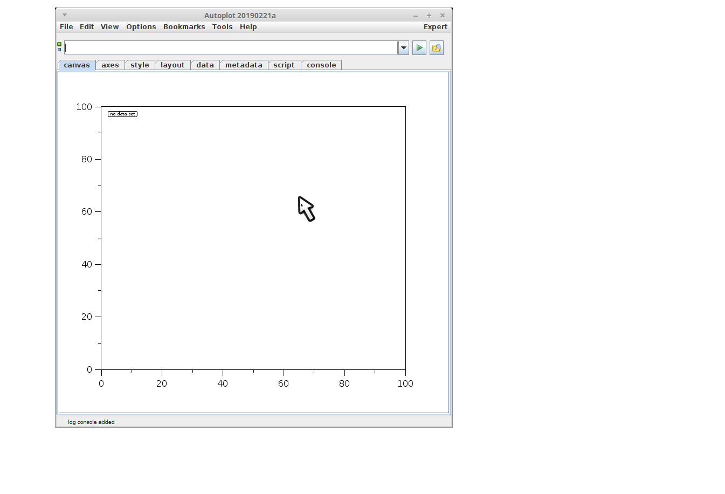Maximize the Autoplot window
This screenshot has height=494, width=725.
click(x=429, y=16)
